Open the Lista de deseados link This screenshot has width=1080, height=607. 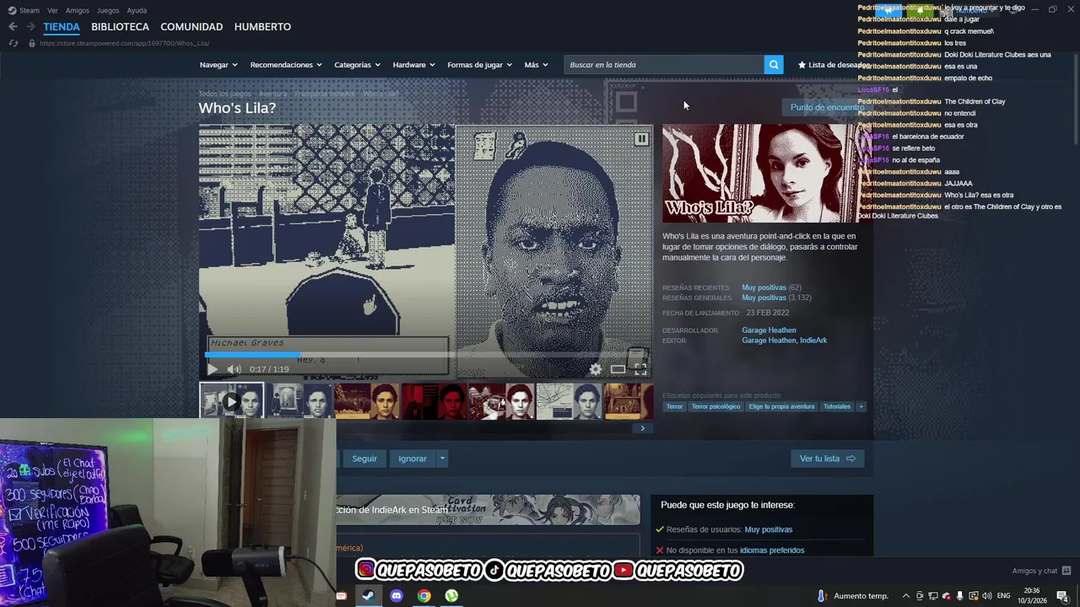[834, 65]
